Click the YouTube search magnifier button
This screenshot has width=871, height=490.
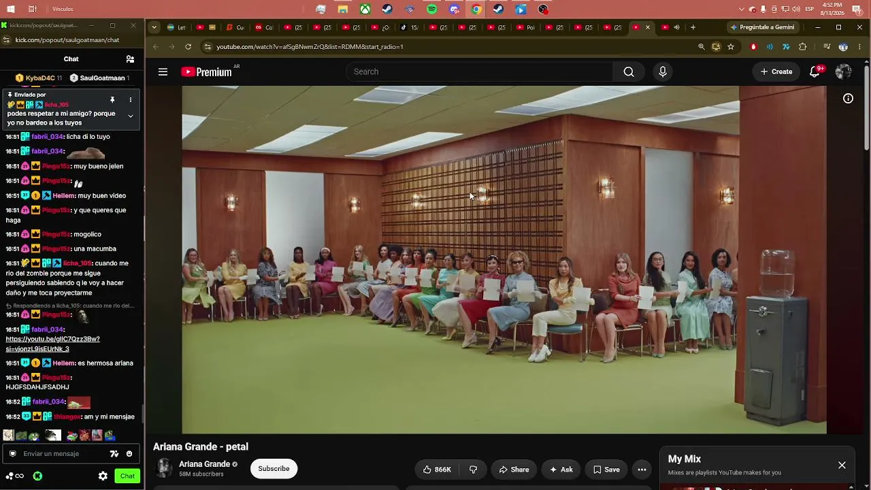coord(629,71)
